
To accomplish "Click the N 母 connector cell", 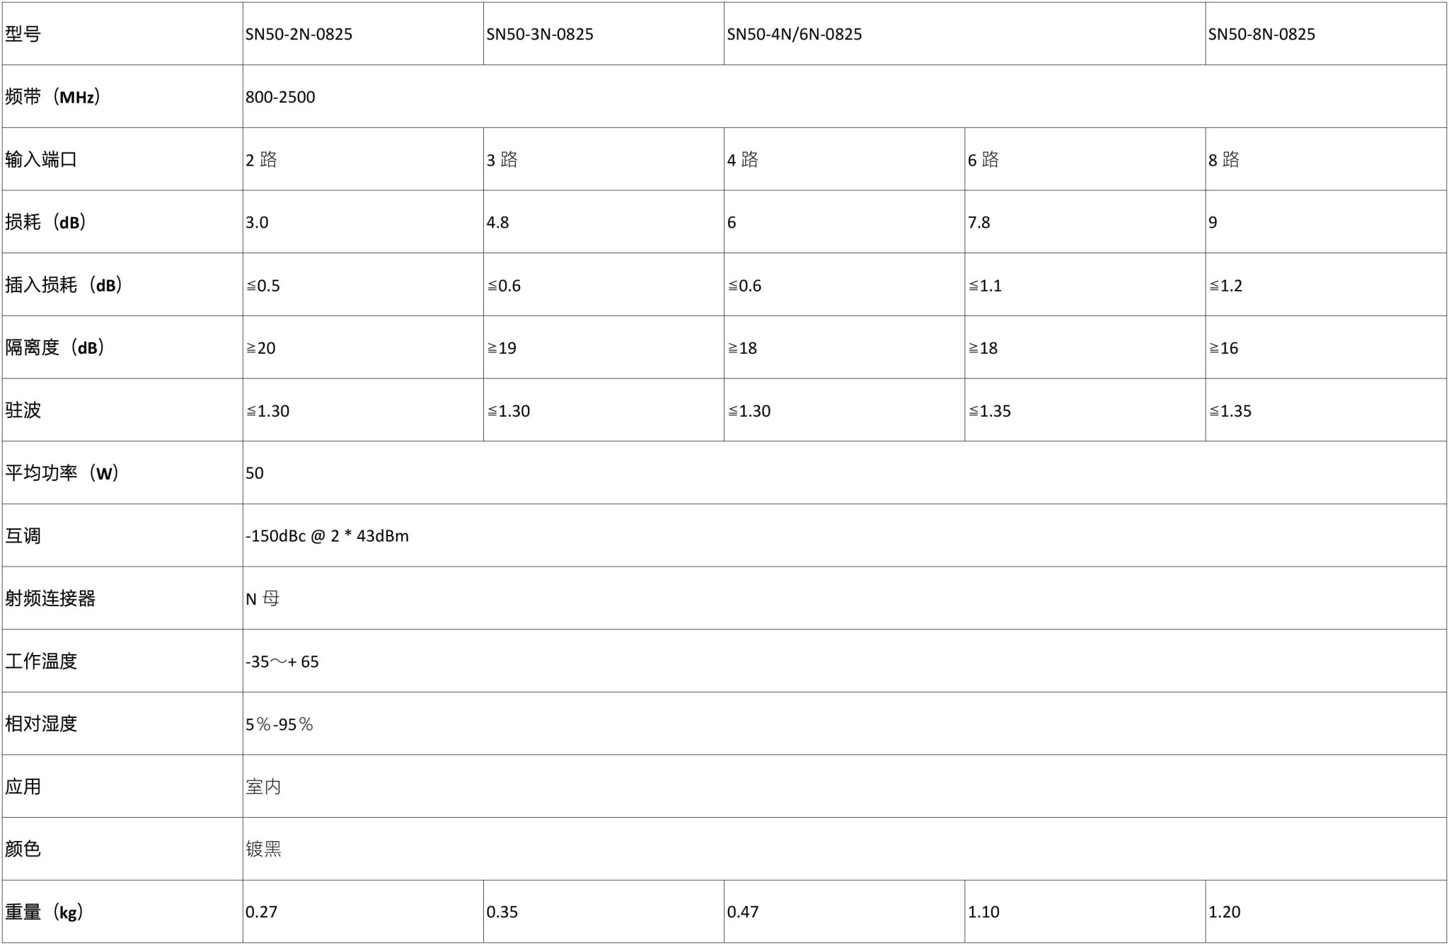I will pyautogui.click(x=845, y=598).
